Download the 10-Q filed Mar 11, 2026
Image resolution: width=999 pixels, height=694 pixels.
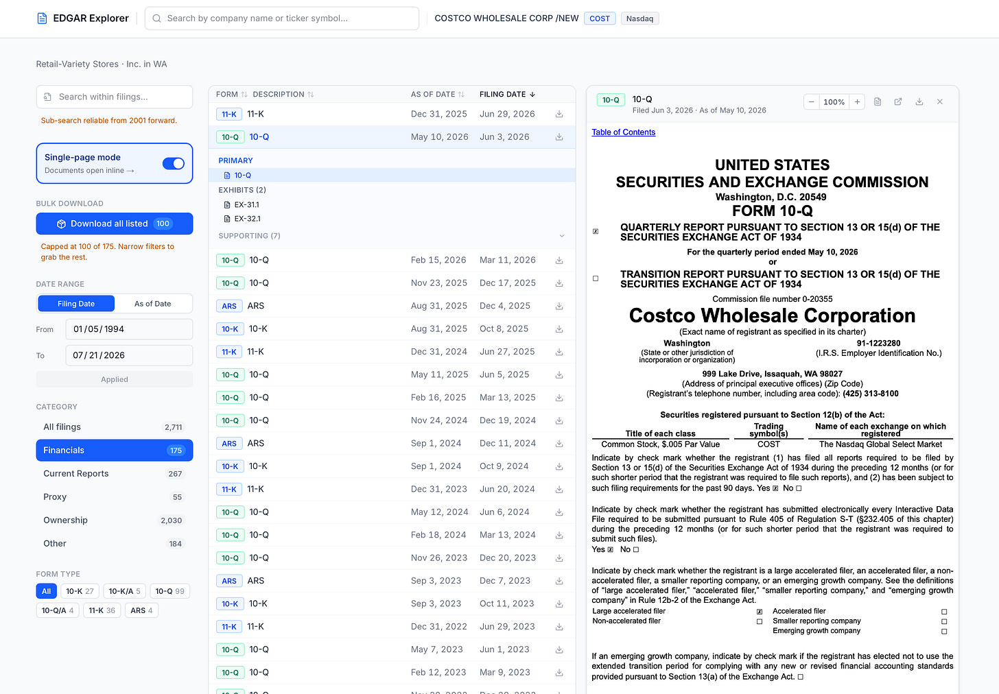pos(559,261)
